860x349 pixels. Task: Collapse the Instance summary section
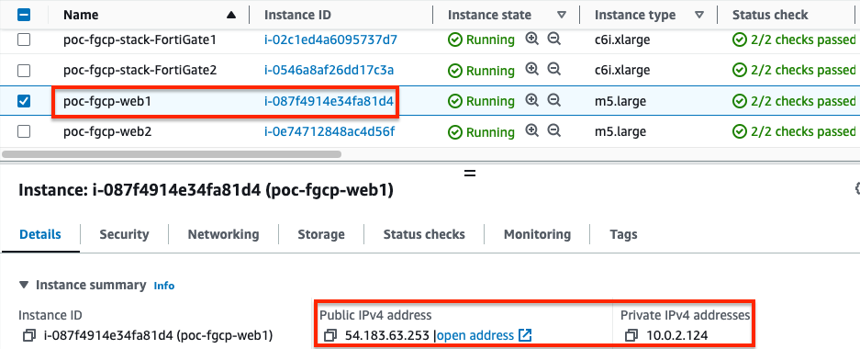pyautogui.click(x=24, y=285)
